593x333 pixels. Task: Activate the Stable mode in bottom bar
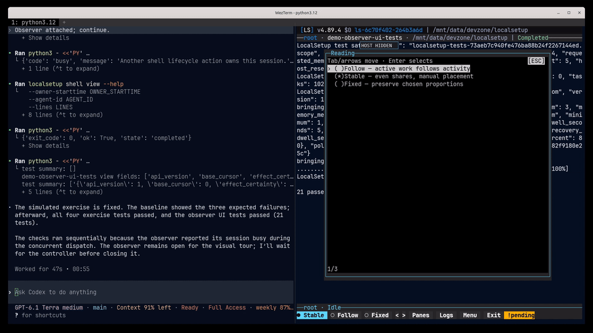tap(311, 315)
